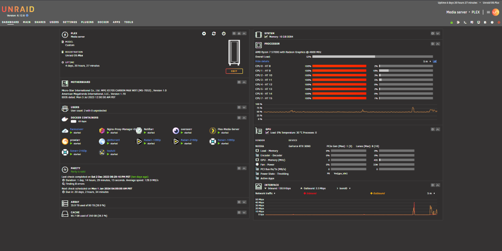Viewport: 502px width, 251px height.
Task: Click the Outbound legend entry
Action: point(378,193)
